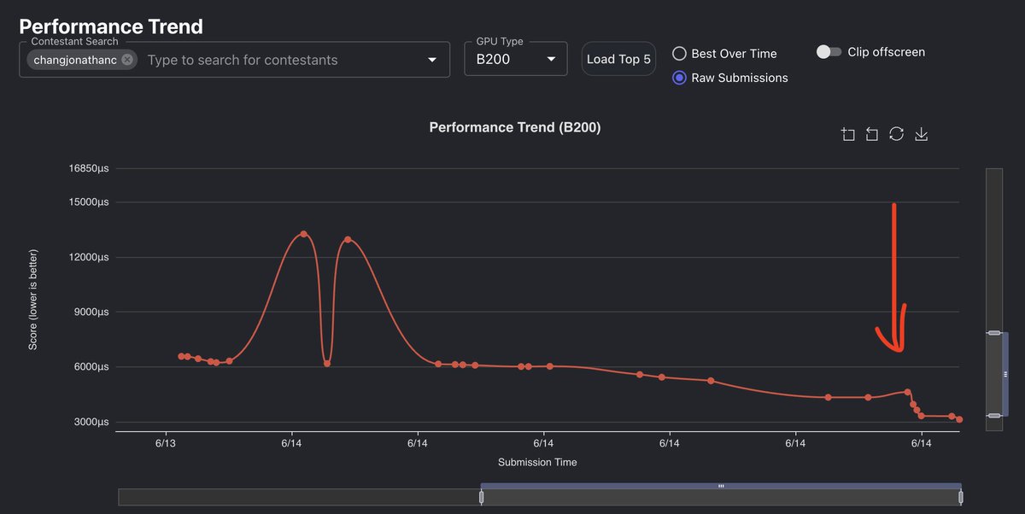Click the vertical zoom slider grip bar
This screenshot has width=1025, height=514.
(1005, 374)
